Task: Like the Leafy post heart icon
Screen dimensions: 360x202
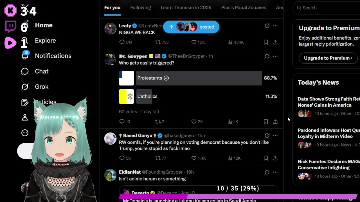Action: coord(194,42)
